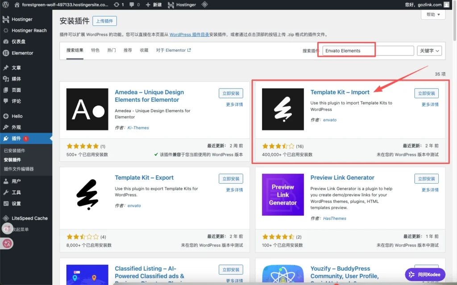View more details for Template Kit – Import
This screenshot has width=457, height=285.
430,105
